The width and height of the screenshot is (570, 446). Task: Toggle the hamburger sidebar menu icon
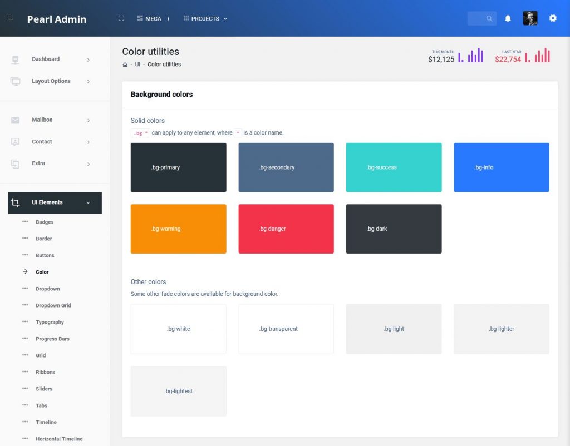click(11, 18)
